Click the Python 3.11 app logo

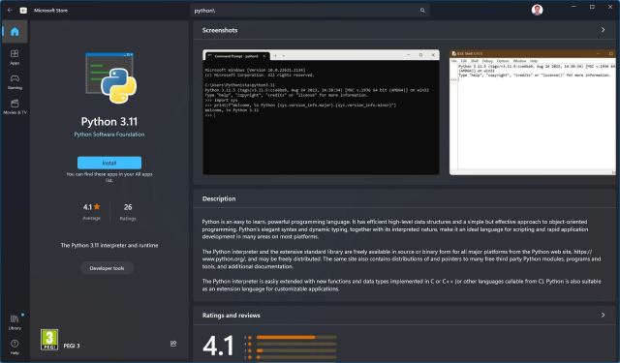(x=110, y=77)
